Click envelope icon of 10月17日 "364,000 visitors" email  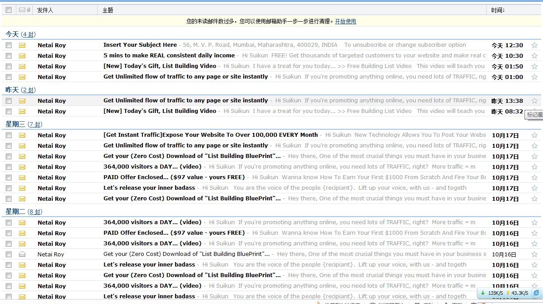pos(22,167)
